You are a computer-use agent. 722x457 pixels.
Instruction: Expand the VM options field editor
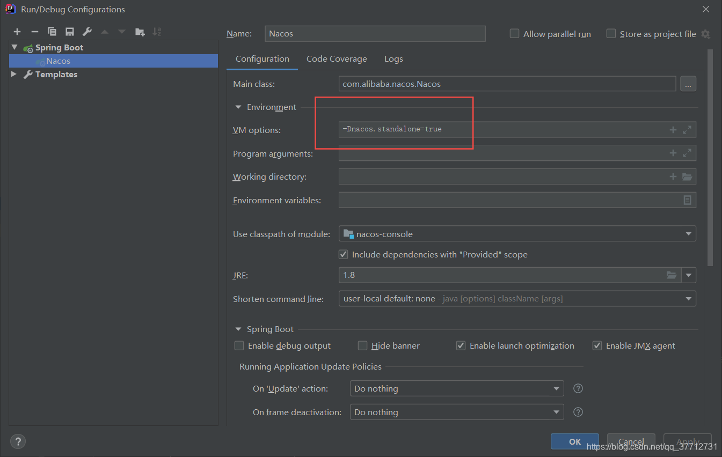tap(687, 130)
